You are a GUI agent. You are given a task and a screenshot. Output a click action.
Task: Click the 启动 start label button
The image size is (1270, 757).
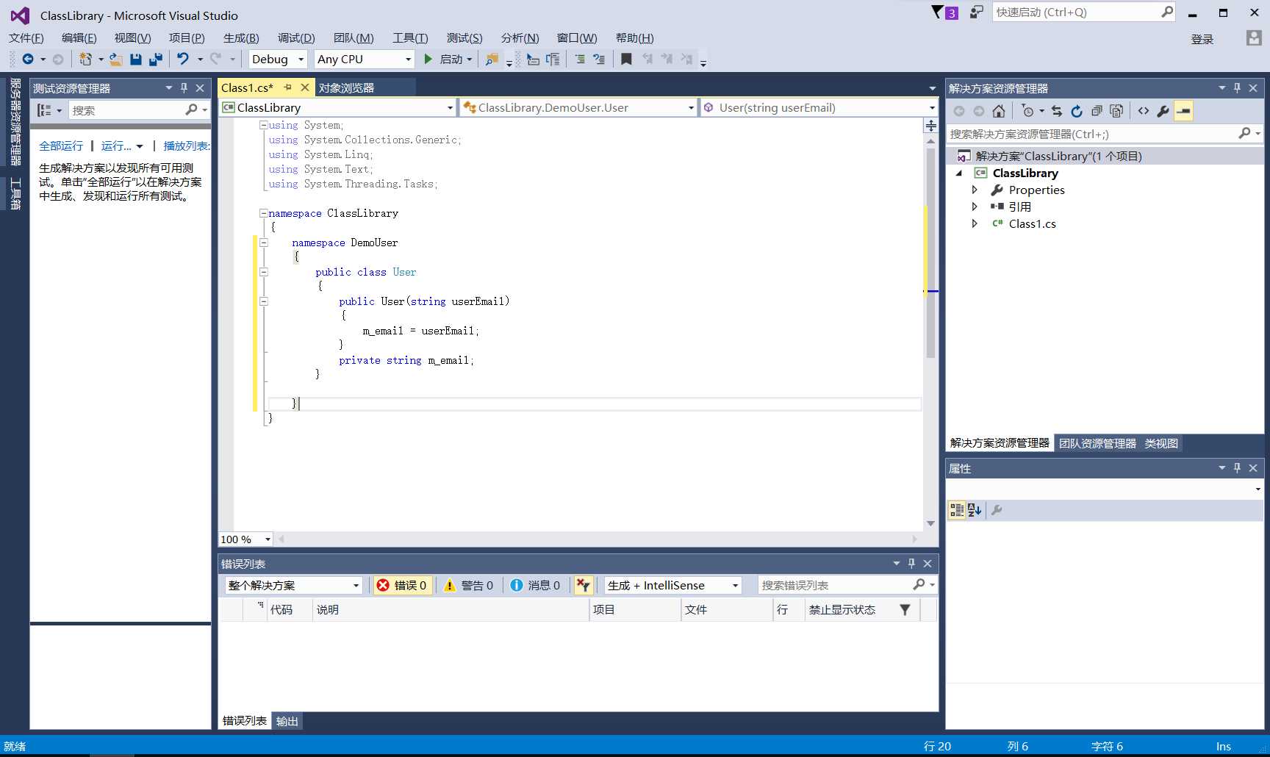coord(451,60)
